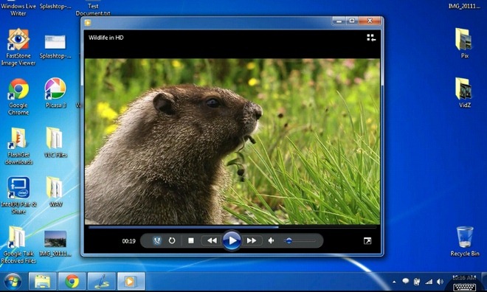The width and height of the screenshot is (487, 292).
Task: Click the network signal tray icon
Action: [429, 282]
